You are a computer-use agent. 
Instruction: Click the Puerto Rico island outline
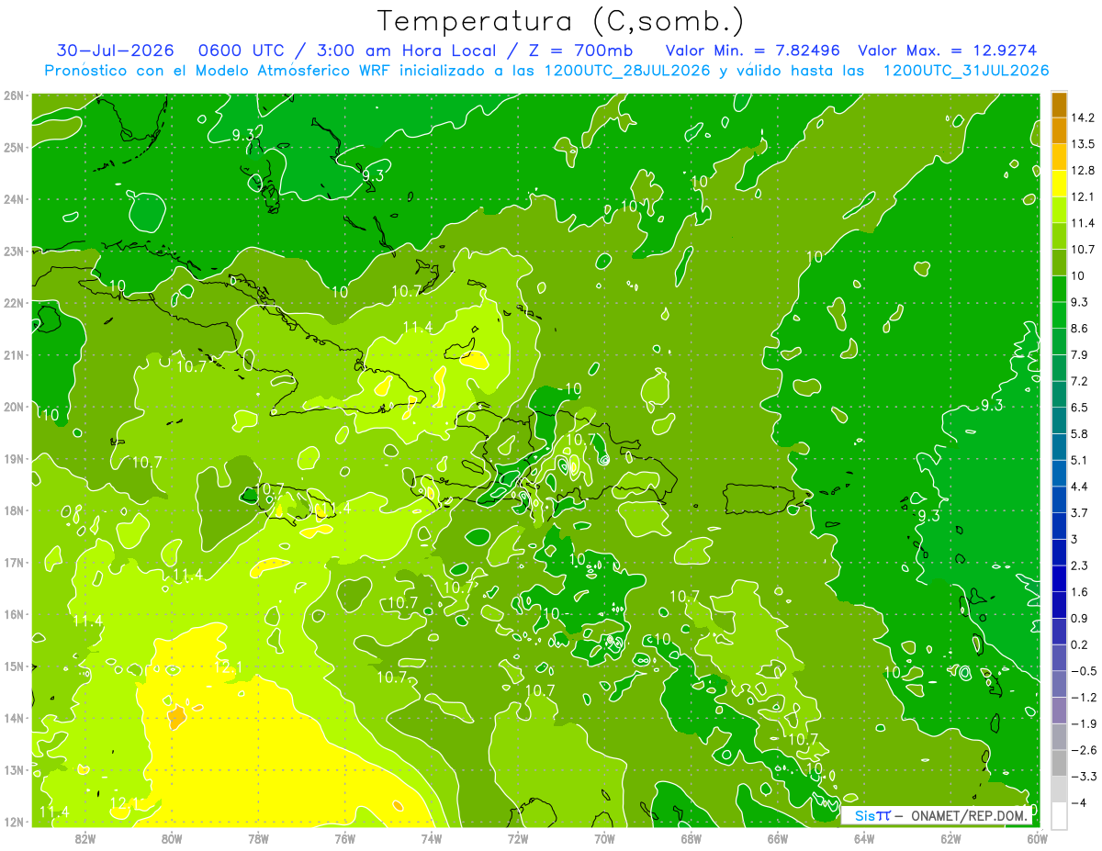pyautogui.click(x=761, y=498)
